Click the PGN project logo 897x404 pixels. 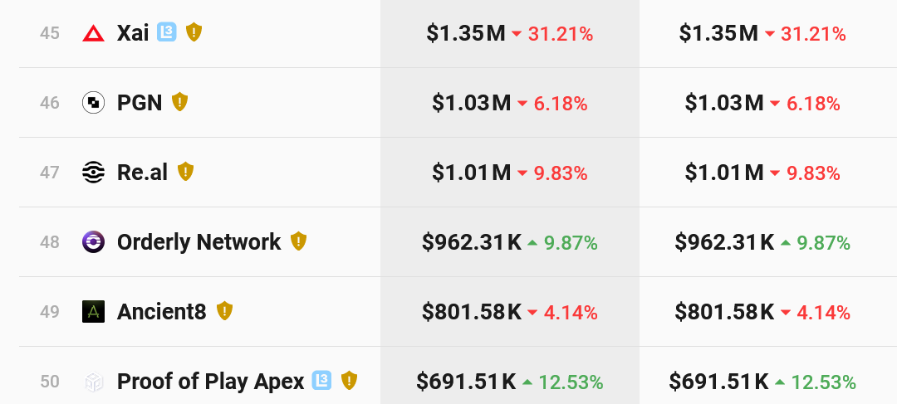[93, 103]
